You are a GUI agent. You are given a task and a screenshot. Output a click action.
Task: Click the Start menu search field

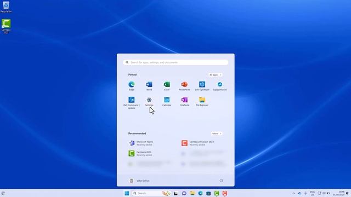point(175,62)
